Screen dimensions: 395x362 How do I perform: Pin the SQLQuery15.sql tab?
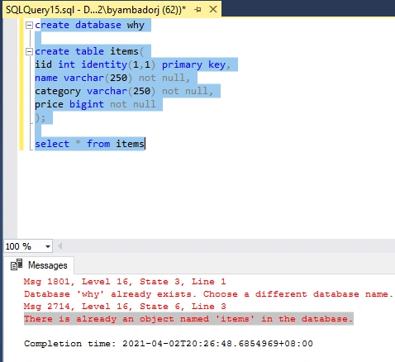click(x=197, y=10)
